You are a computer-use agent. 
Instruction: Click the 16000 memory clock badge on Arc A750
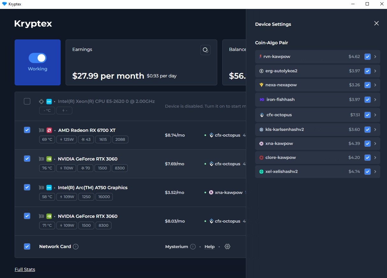click(x=104, y=197)
